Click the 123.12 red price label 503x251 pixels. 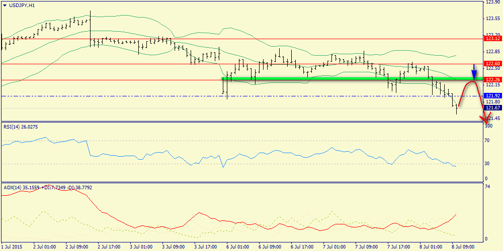(491, 39)
